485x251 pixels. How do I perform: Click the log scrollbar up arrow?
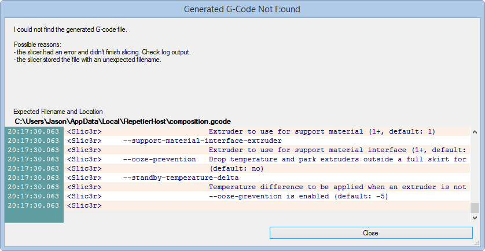pyautogui.click(x=475, y=132)
